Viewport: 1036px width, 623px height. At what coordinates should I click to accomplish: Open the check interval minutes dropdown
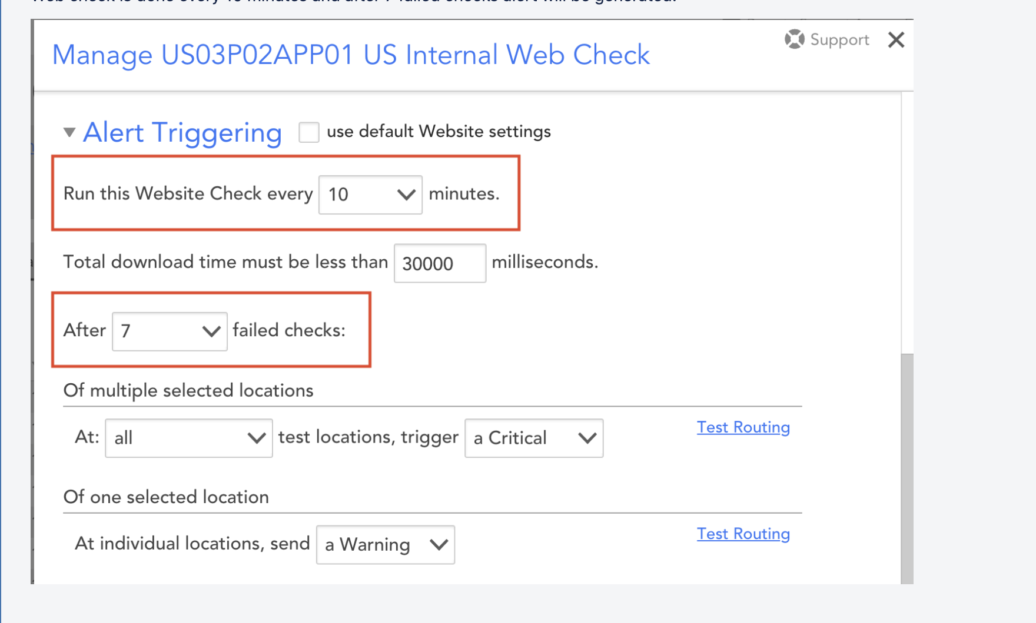tap(370, 195)
